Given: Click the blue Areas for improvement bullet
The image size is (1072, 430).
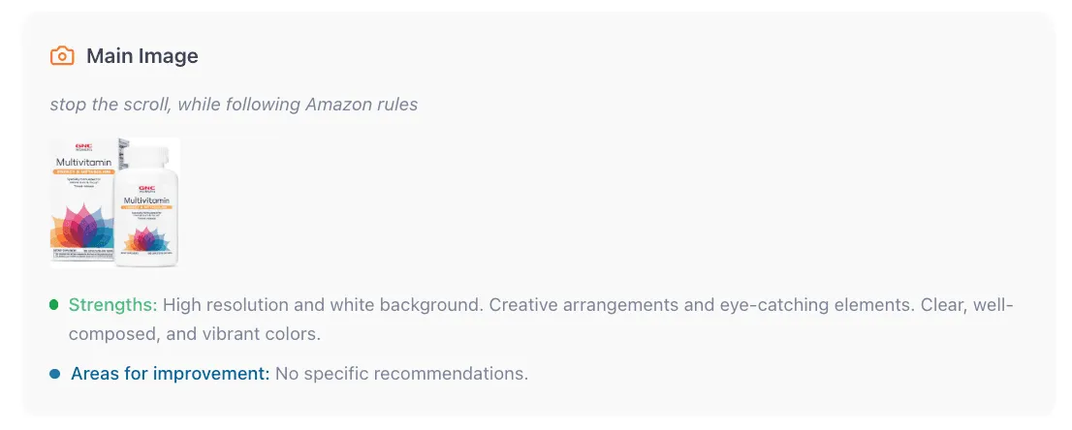Looking at the screenshot, I should coord(54,374).
